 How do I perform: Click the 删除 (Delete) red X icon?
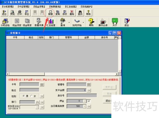click(72, 13)
